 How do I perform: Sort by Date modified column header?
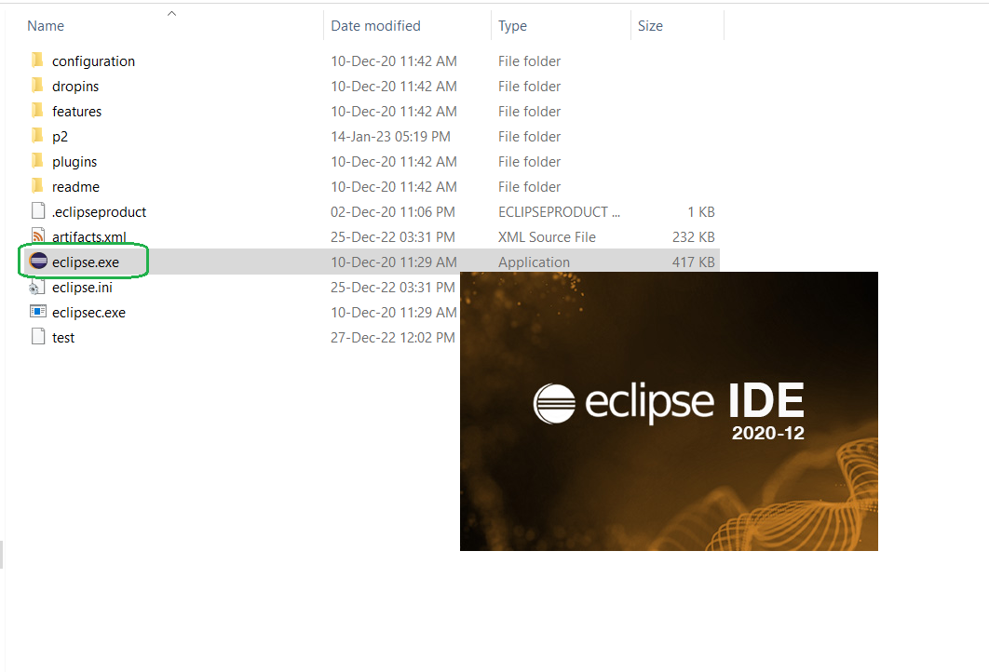pos(375,26)
